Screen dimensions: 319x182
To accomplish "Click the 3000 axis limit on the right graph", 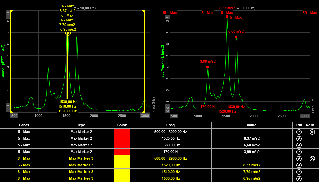I will [x=305, y=116].
